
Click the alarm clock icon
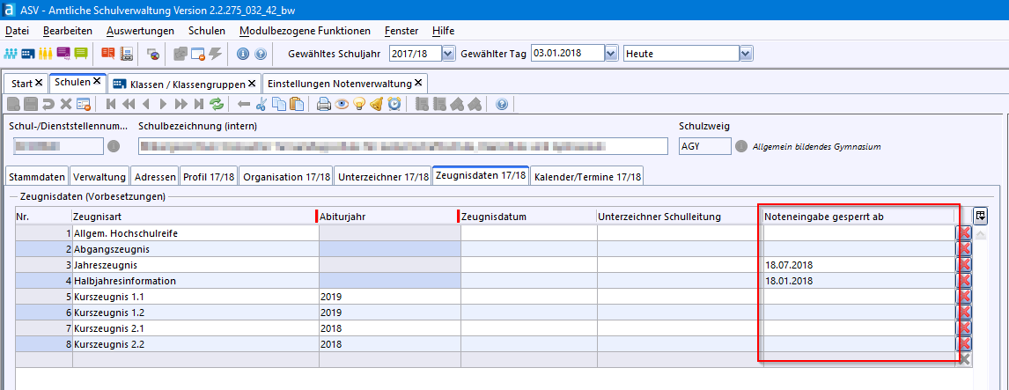394,104
